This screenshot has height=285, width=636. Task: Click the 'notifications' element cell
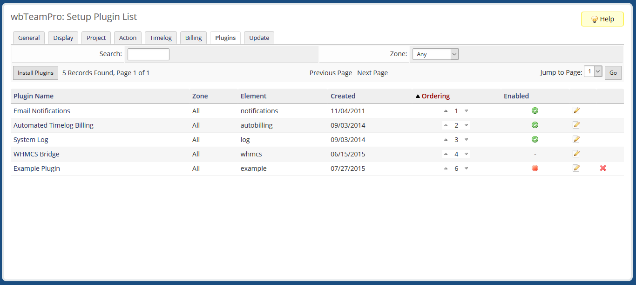[x=259, y=111]
